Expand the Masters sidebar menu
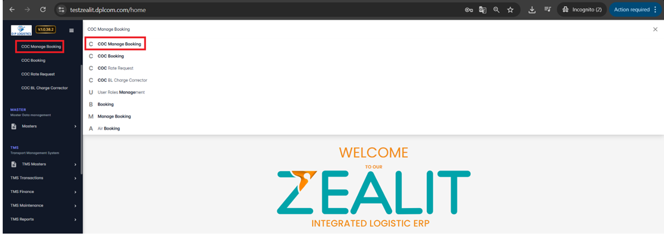664x236 pixels. tap(44, 126)
